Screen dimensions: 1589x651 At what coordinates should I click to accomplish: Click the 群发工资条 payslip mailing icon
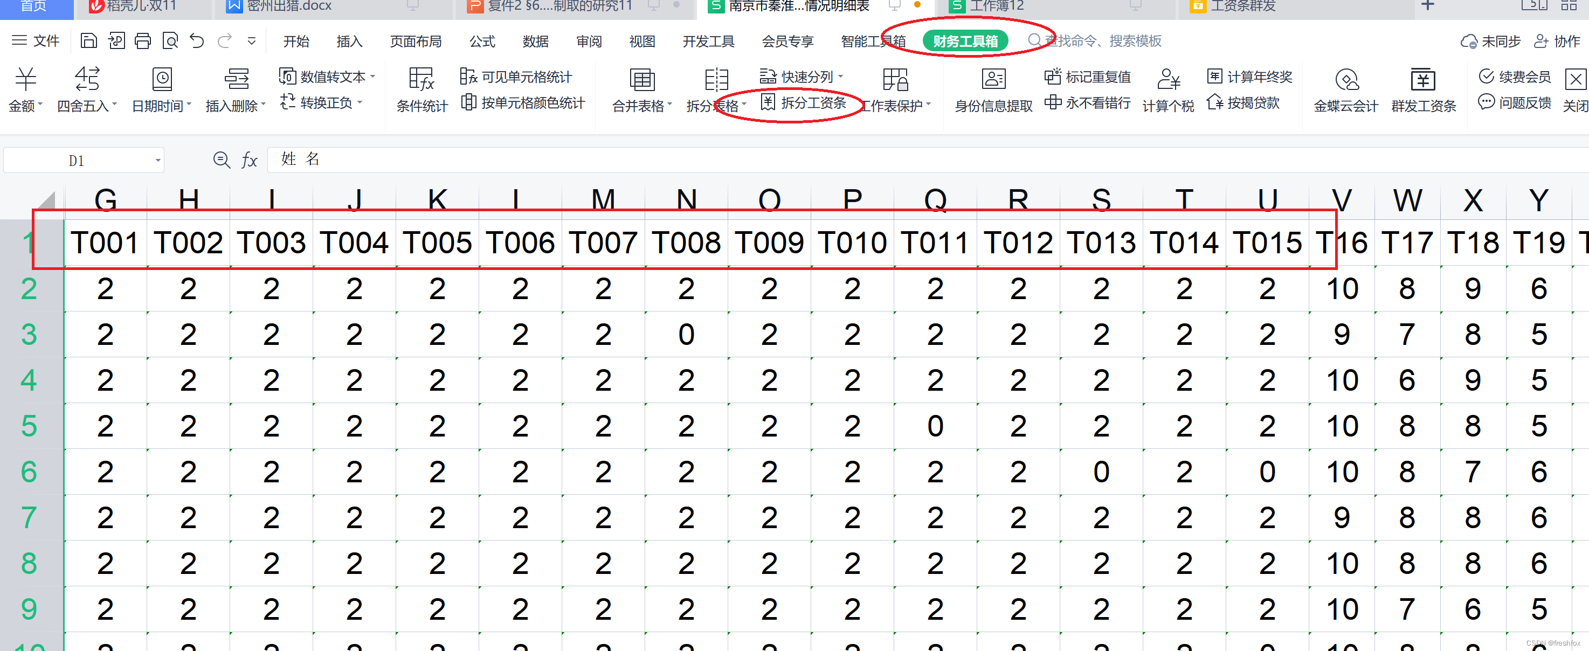coord(1423,80)
